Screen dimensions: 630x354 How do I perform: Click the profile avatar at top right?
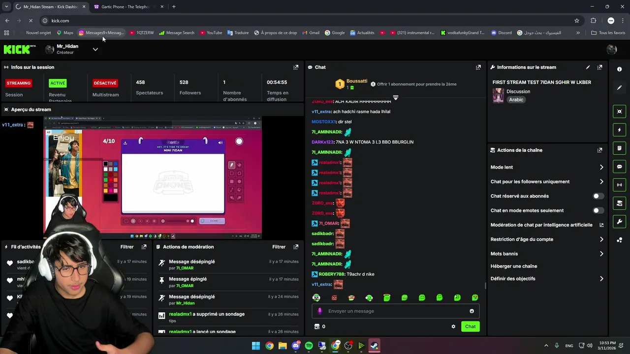tap(612, 49)
